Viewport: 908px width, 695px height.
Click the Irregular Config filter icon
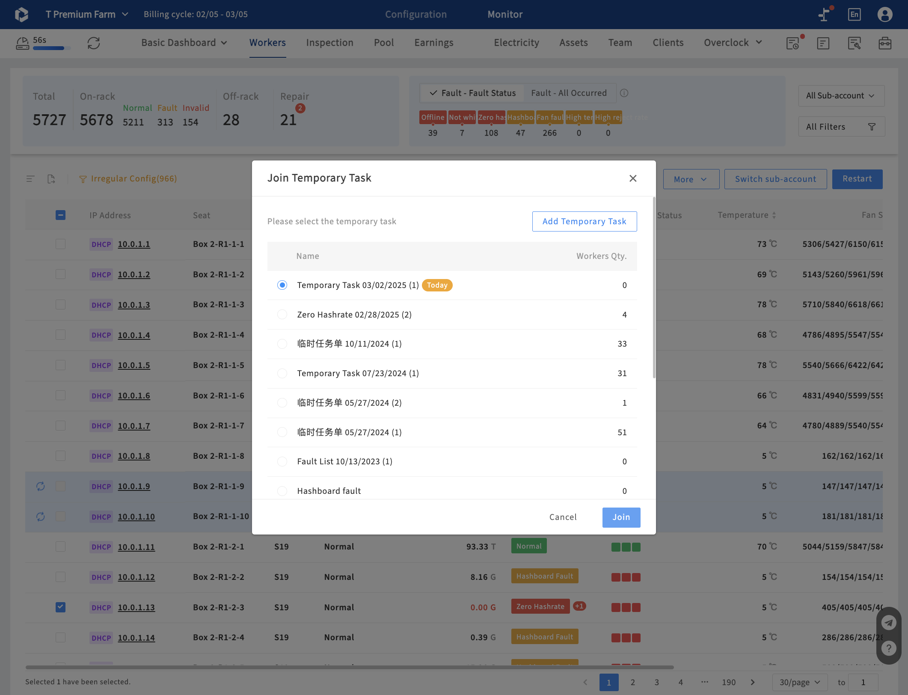tap(83, 179)
